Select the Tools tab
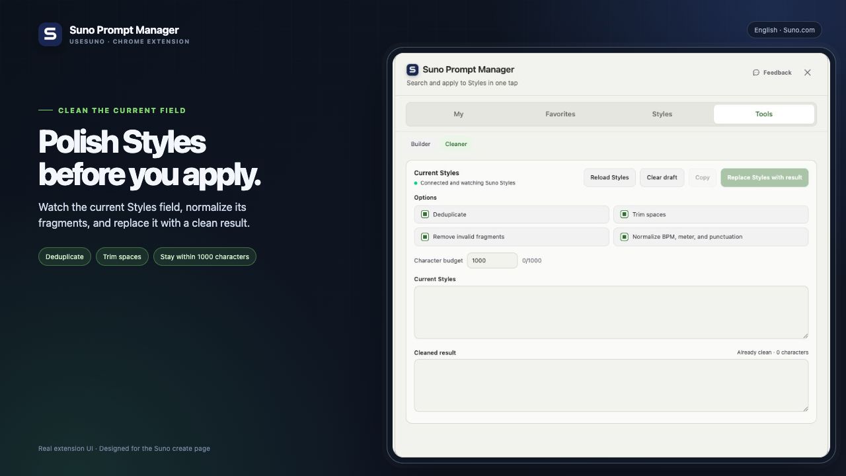 [x=764, y=114]
